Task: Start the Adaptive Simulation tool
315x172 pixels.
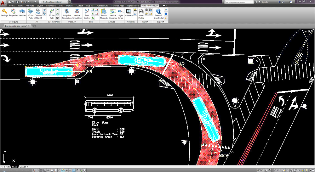Action: (67, 13)
